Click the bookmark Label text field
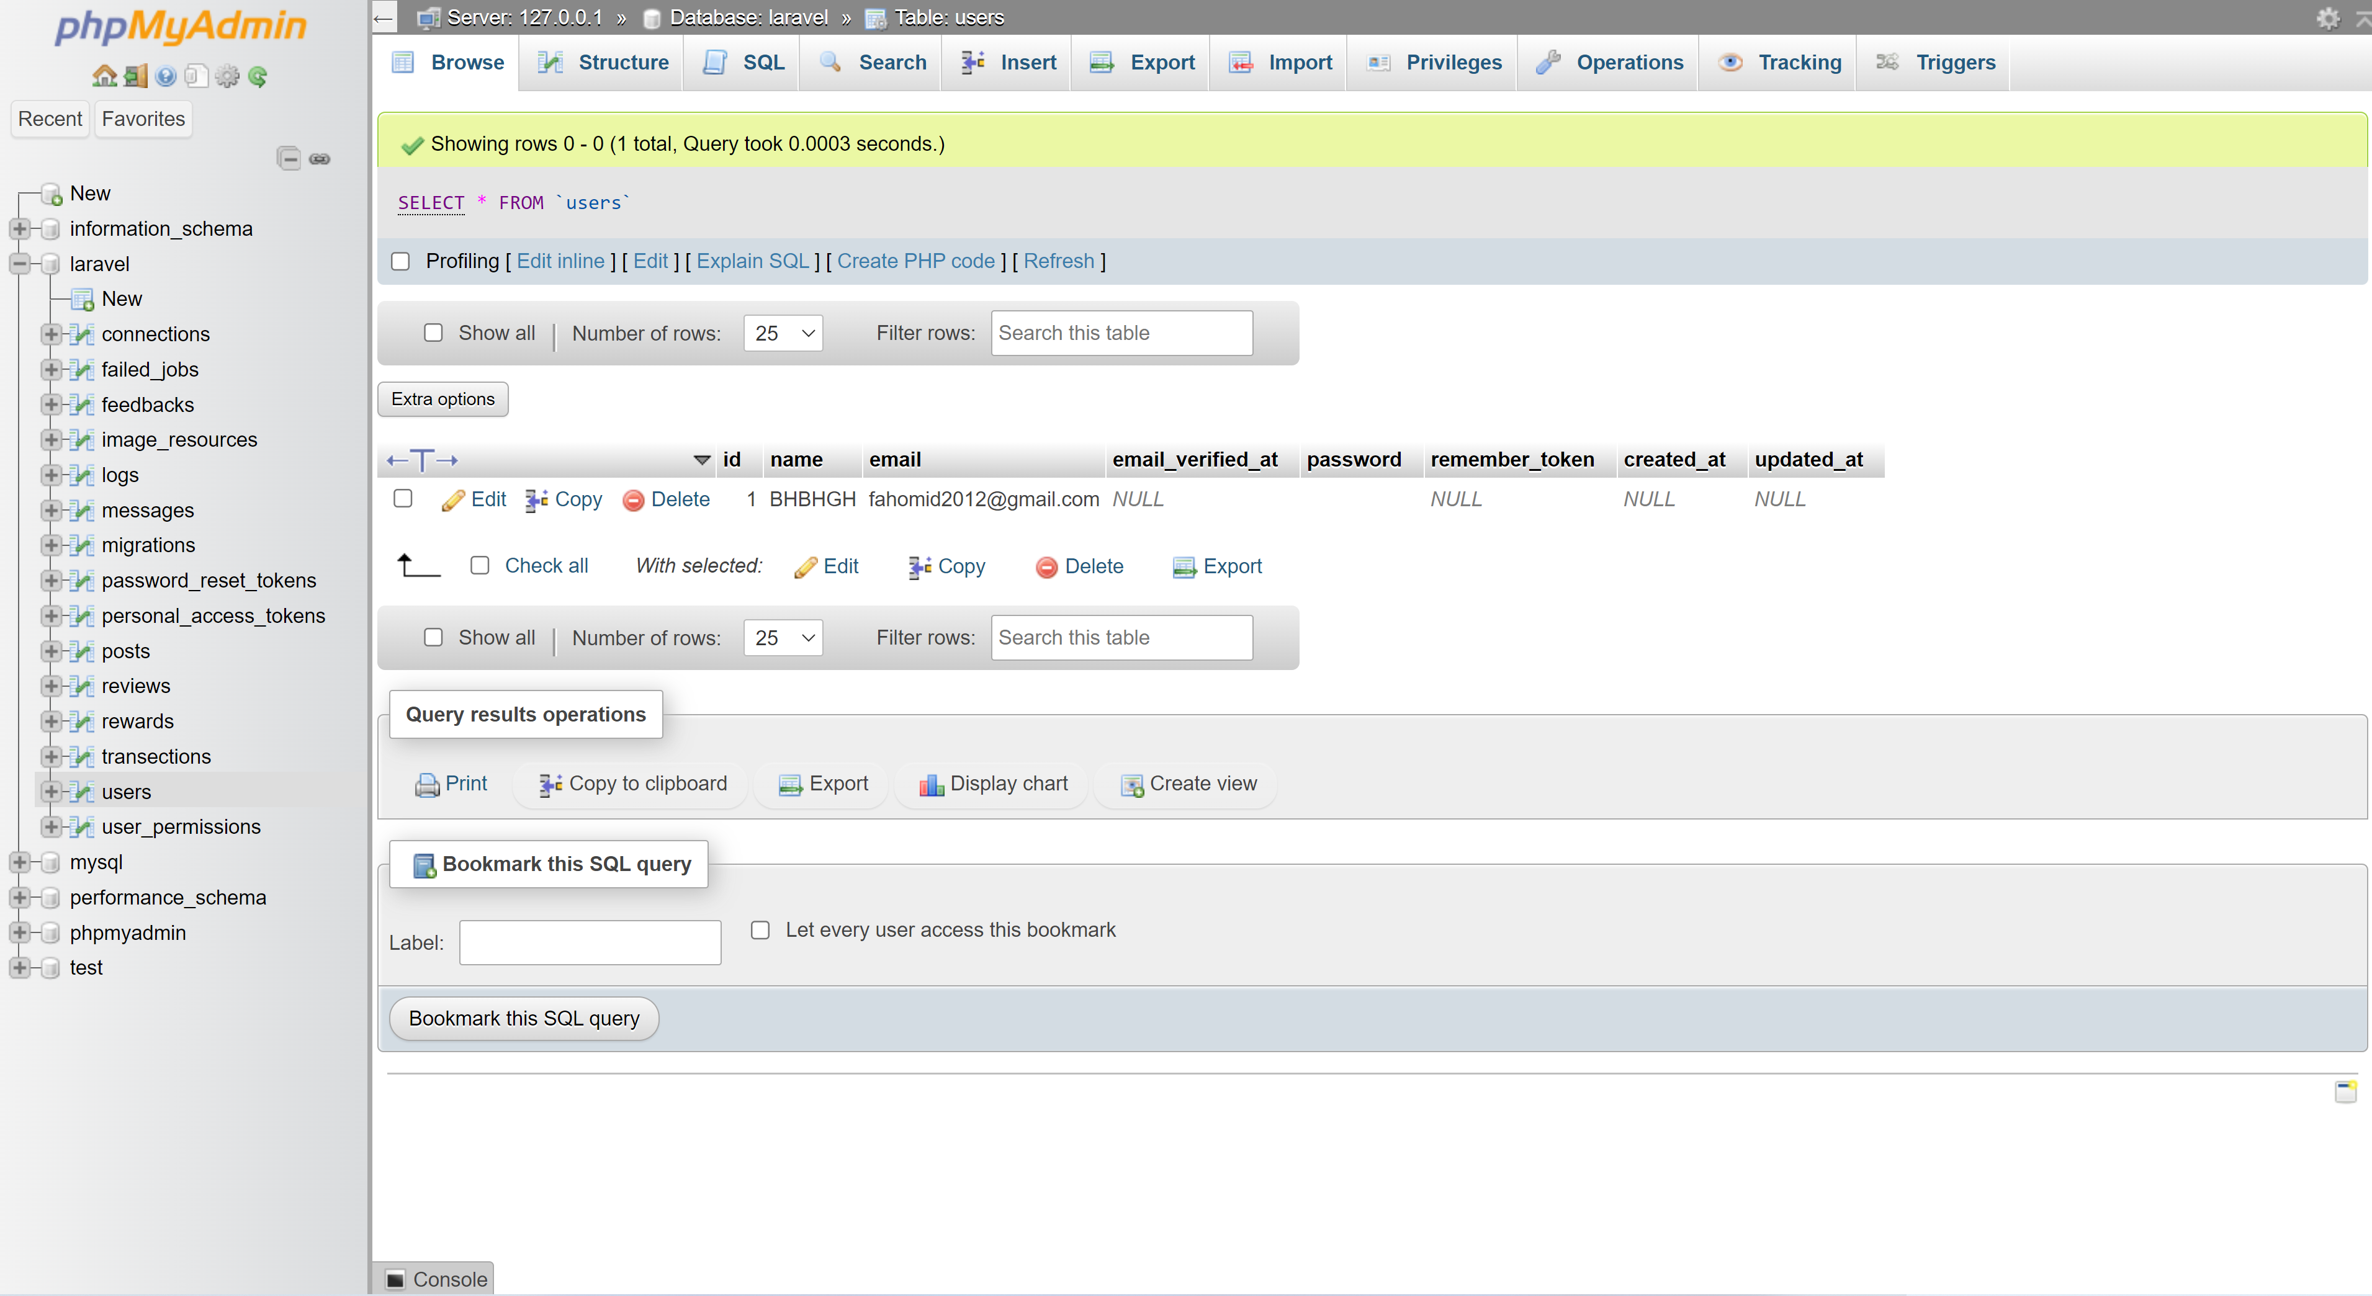This screenshot has height=1296, width=2372. [590, 942]
